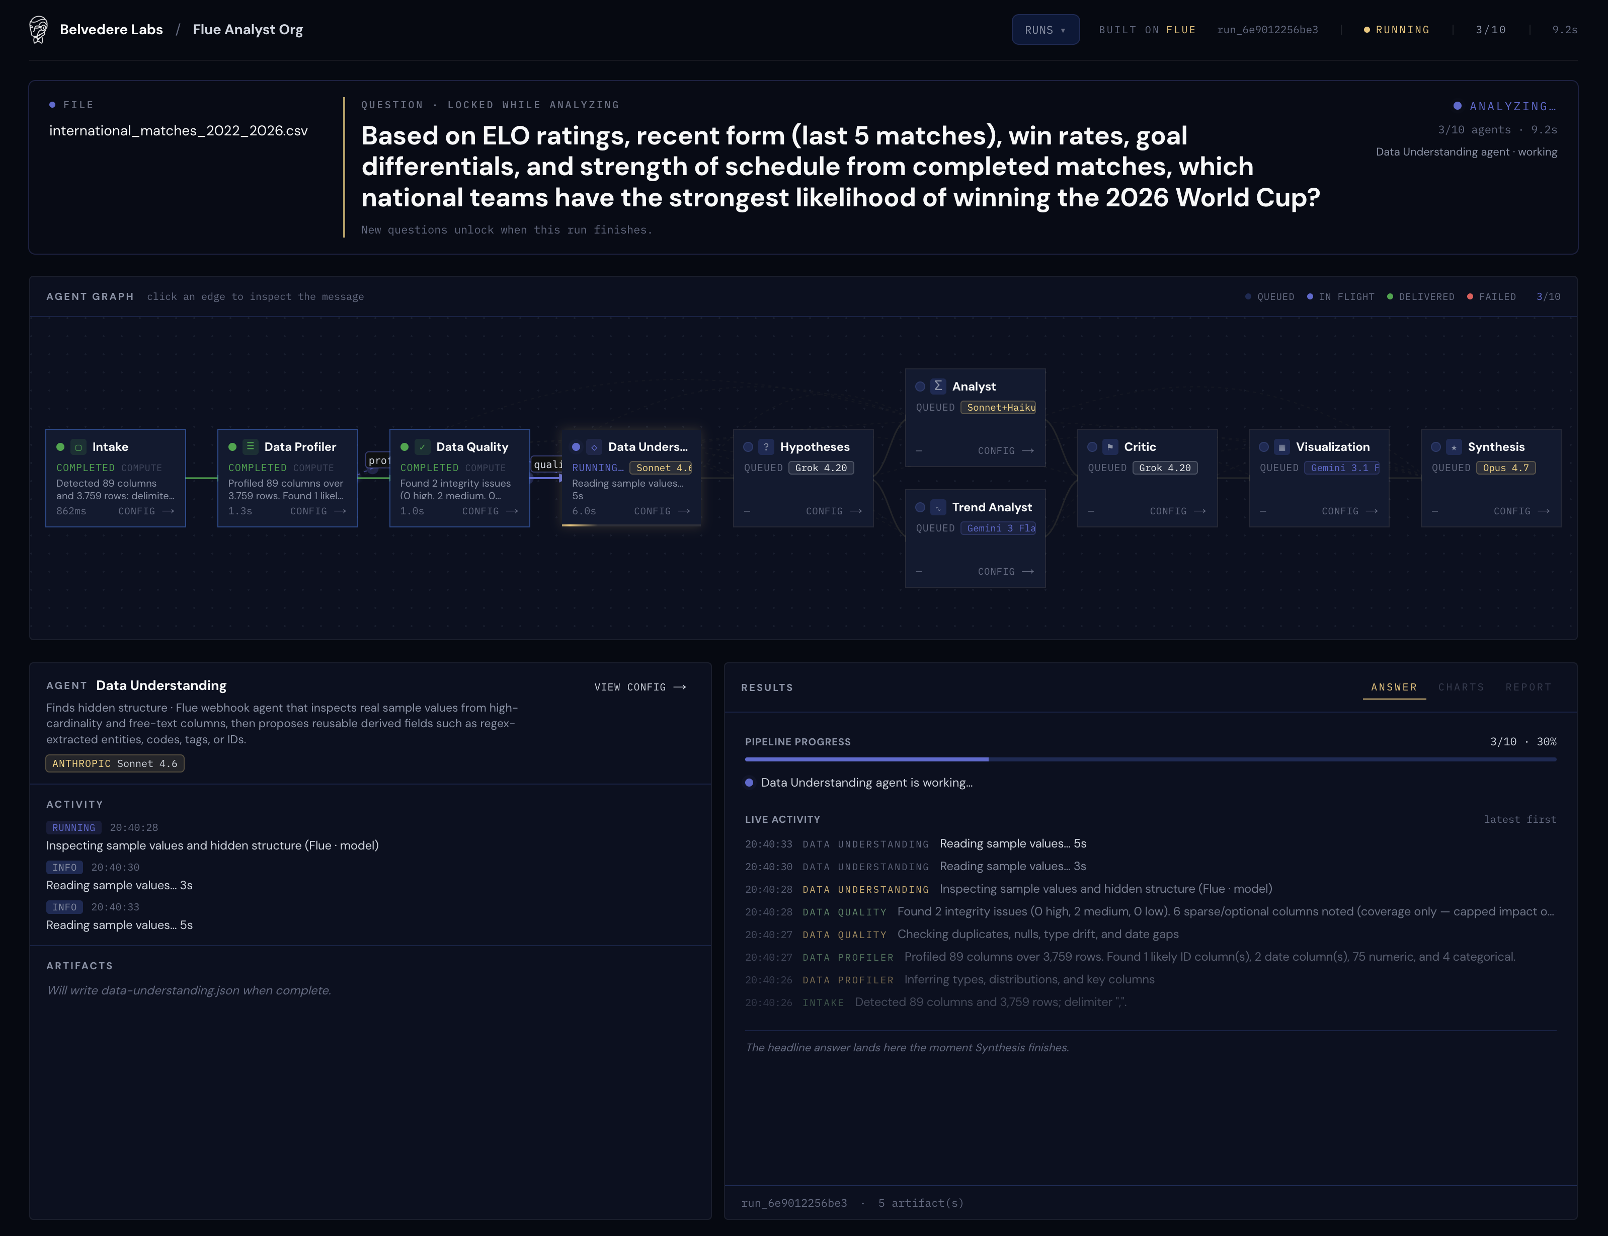The height and width of the screenshot is (1236, 1608).
Task: Open CONFIG on the Intake node
Action: (x=146, y=511)
